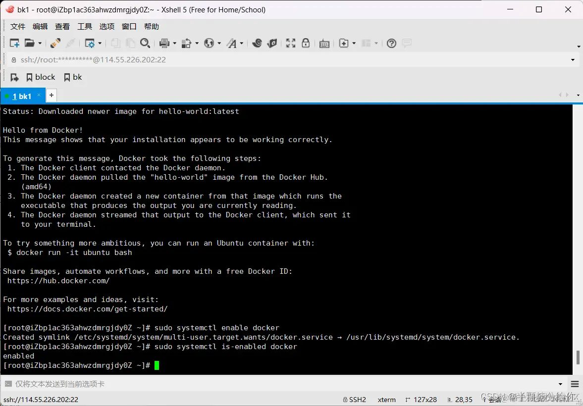Open the 文件 menu
The image size is (583, 406).
(x=18, y=26)
